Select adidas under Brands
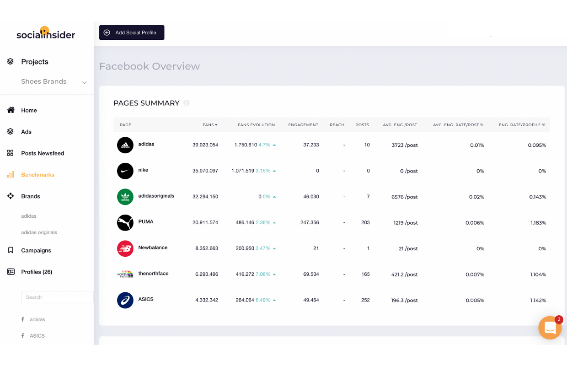The width and height of the screenshot is (567, 366). 29,216
